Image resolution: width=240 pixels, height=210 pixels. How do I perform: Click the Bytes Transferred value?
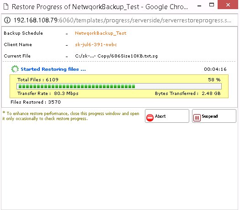coord(211,94)
